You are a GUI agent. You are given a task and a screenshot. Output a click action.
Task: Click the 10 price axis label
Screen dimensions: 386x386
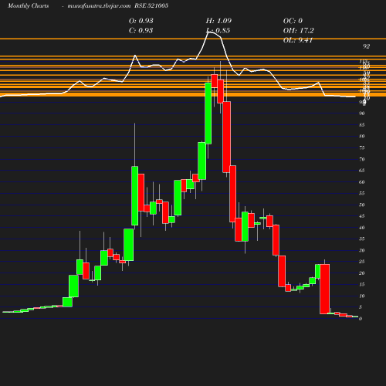[362, 296]
